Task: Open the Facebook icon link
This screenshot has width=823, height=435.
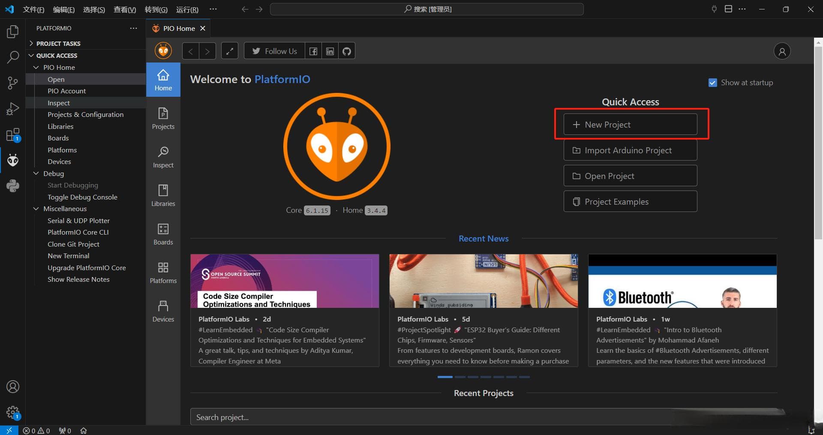Action: pyautogui.click(x=313, y=51)
